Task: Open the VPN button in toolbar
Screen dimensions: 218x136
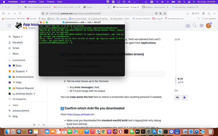Action: (196, 14)
